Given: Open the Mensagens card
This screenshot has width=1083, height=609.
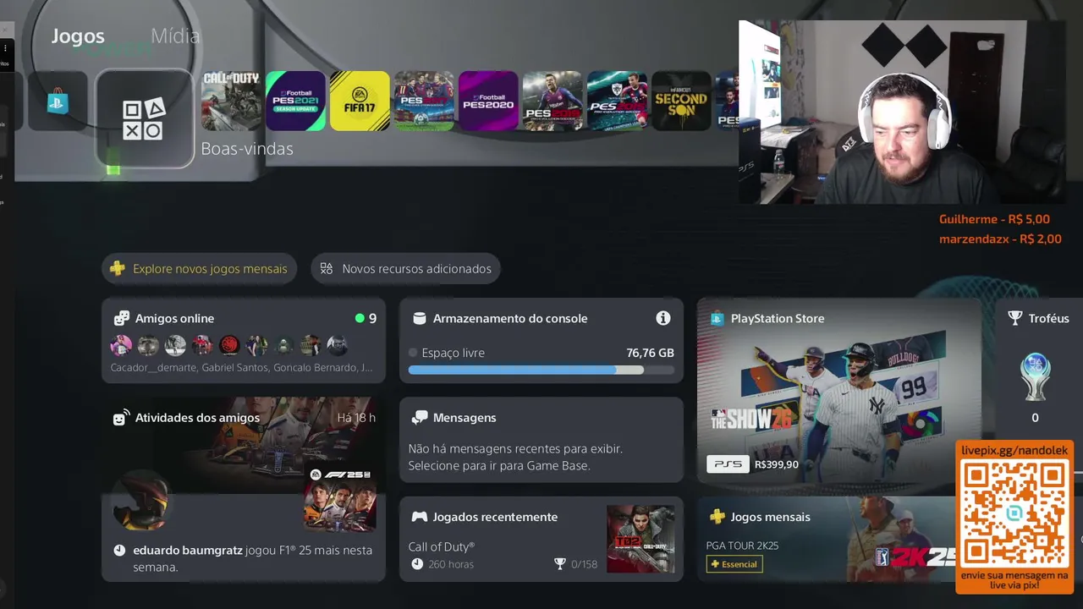Looking at the screenshot, I should click(x=541, y=440).
